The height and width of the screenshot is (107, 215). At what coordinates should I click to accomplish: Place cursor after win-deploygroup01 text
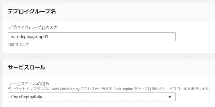tap(48, 37)
